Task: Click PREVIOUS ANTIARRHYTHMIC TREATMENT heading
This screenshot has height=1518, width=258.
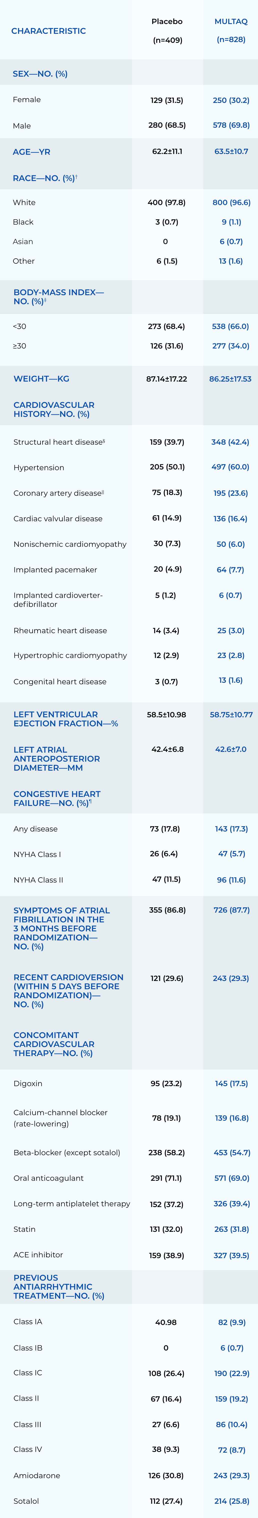Action: coord(58,1286)
